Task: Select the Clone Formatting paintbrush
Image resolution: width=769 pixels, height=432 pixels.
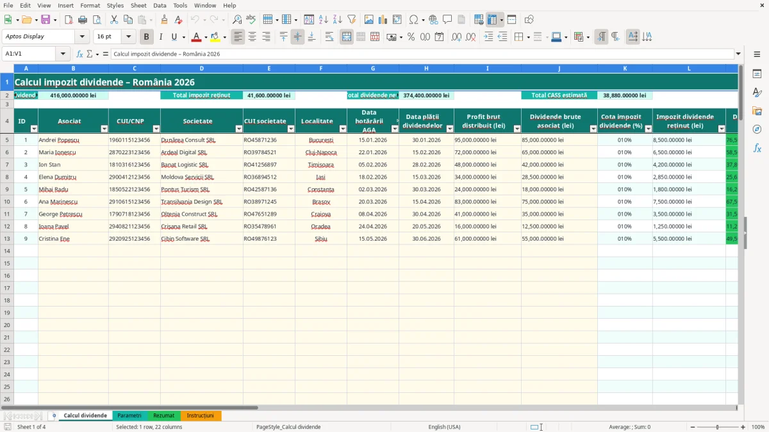Action: 164,20
